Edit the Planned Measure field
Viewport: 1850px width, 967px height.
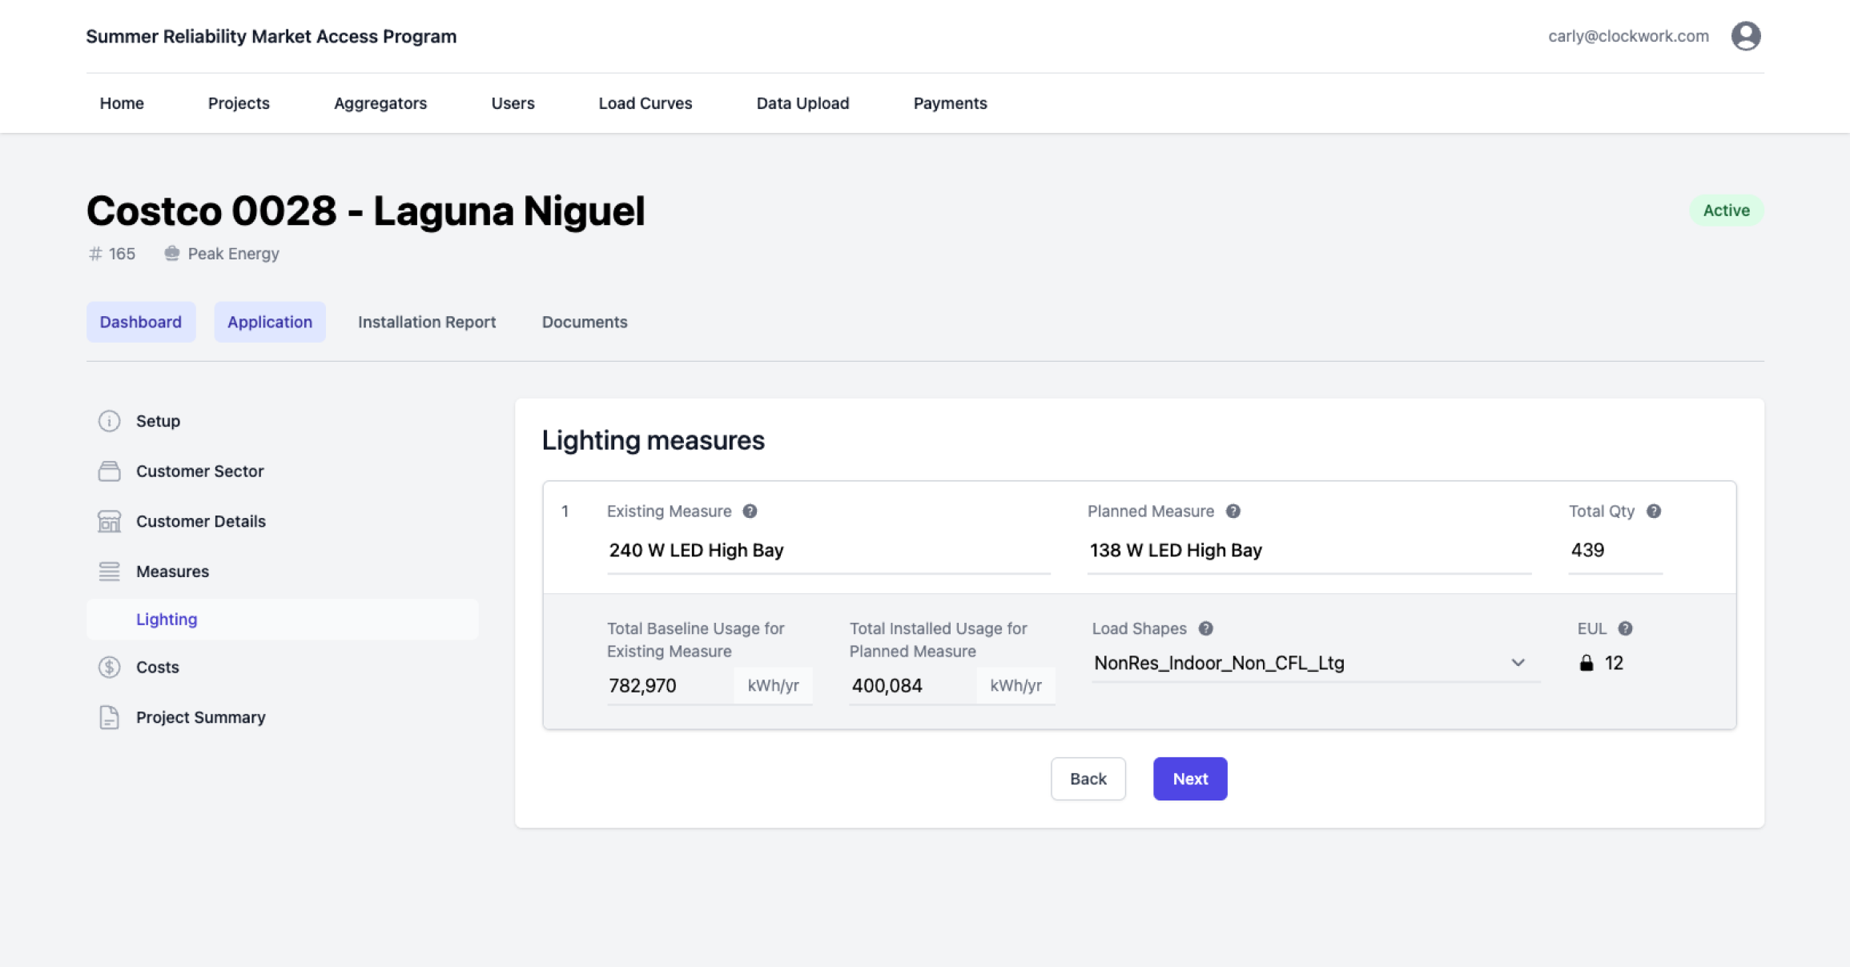[x=1309, y=551]
